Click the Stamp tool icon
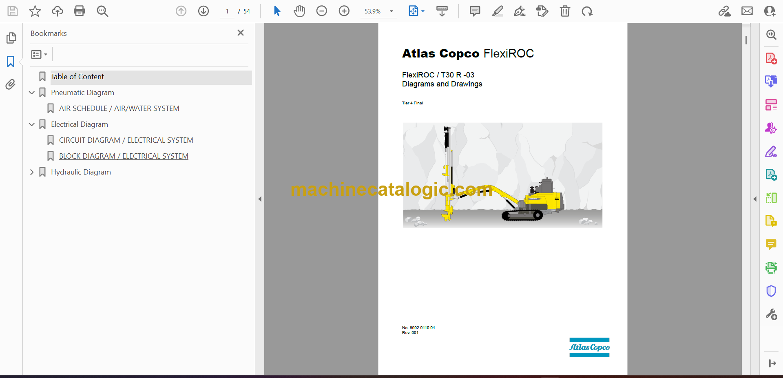This screenshot has height=378, width=783. (x=542, y=11)
